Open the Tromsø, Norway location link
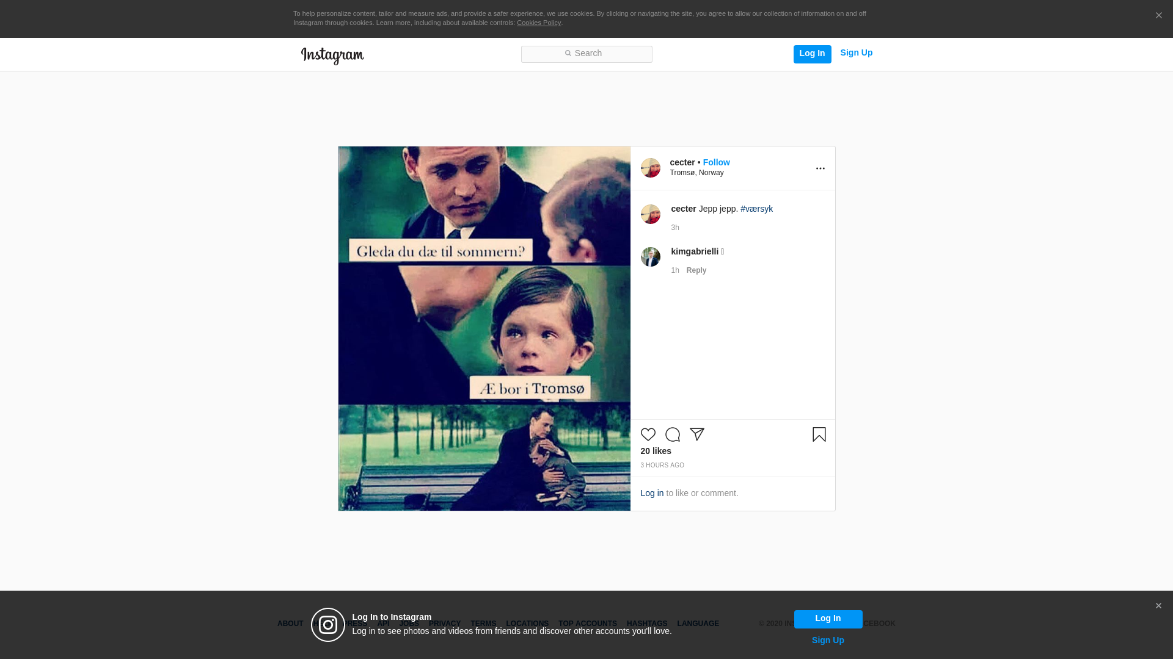This screenshot has width=1173, height=659. [x=696, y=173]
